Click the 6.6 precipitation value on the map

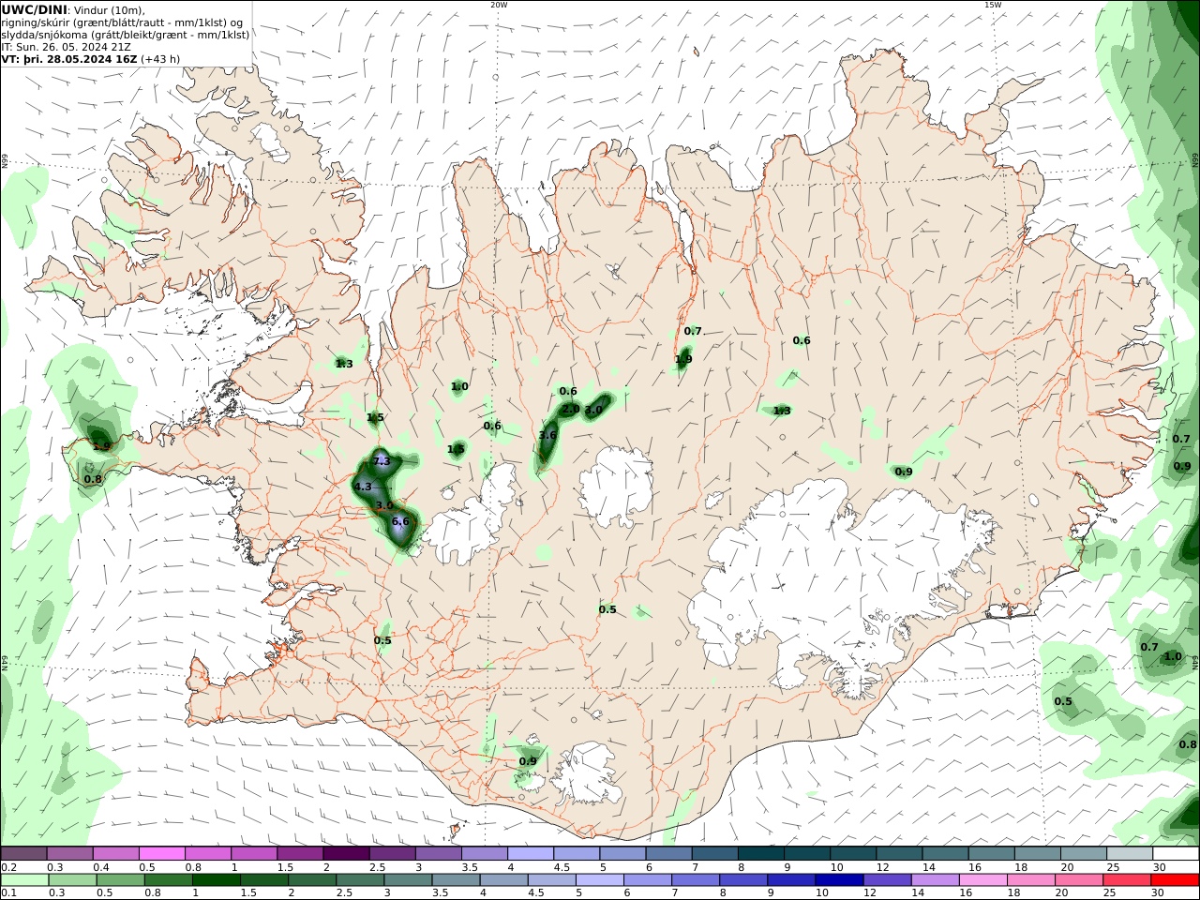pos(400,521)
